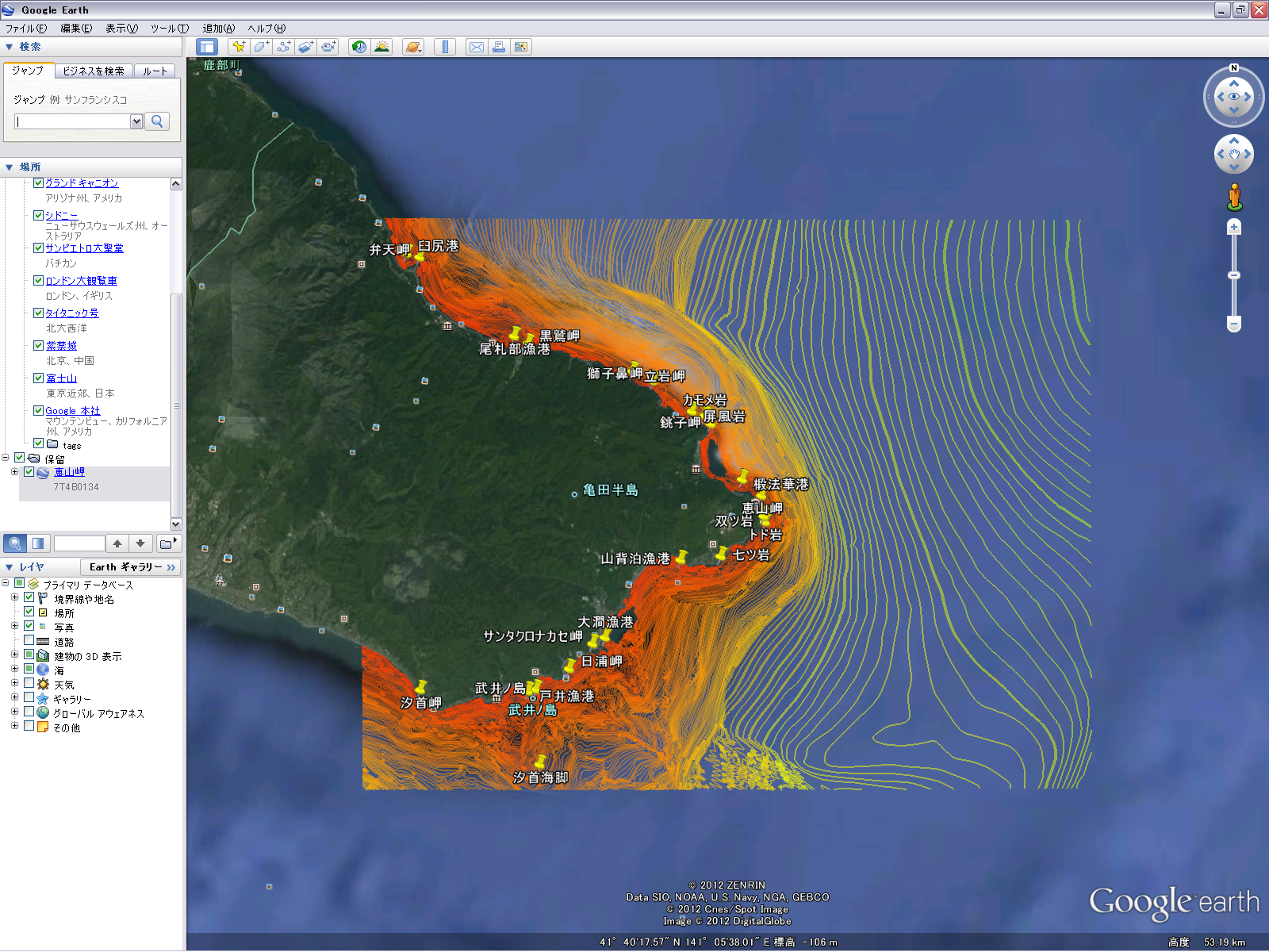This screenshot has height=952, width=1269.
Task: Open the グランドキャニオン place link
Action: [82, 183]
